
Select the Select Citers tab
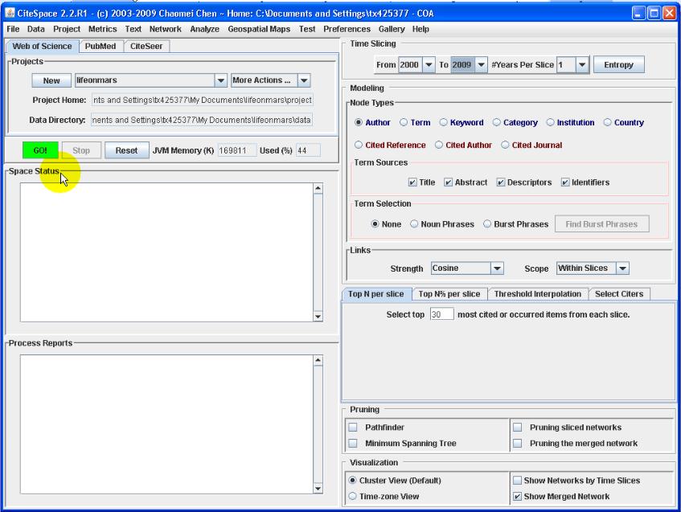click(619, 294)
